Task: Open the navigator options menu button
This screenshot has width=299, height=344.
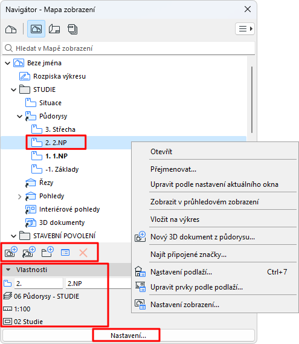Action: coord(245,29)
